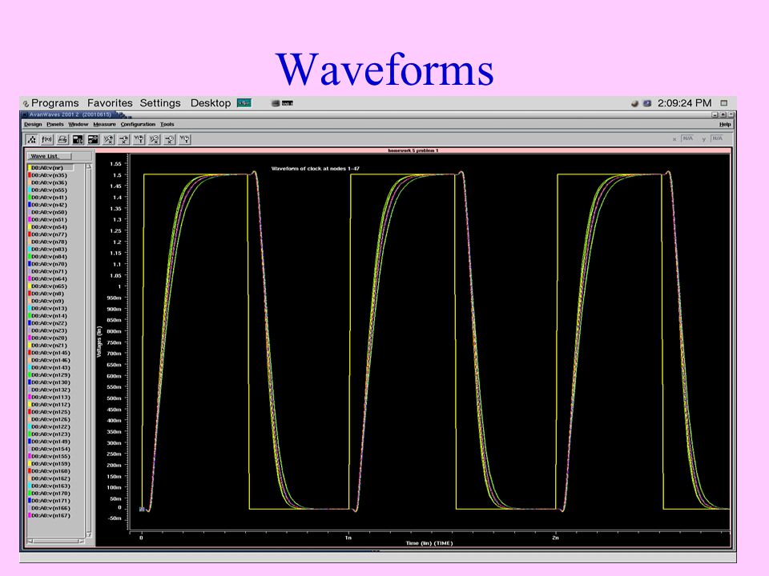Click the wave list horizontal scrollbar left arrow
This screenshot has width=769, height=576.
click(30, 542)
